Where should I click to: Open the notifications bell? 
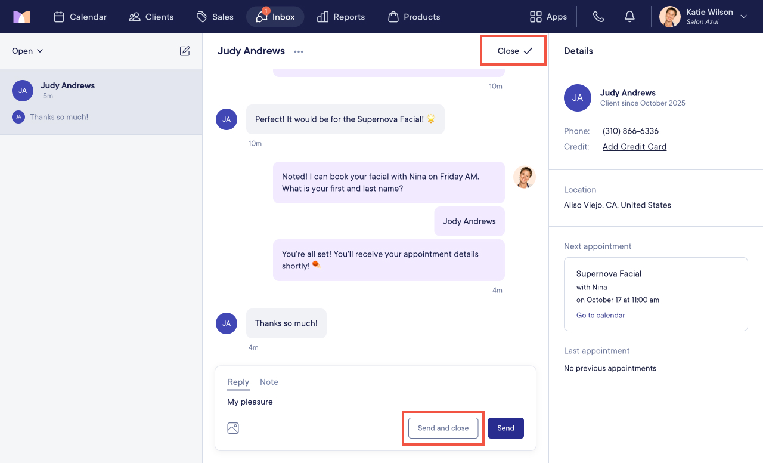(x=629, y=17)
